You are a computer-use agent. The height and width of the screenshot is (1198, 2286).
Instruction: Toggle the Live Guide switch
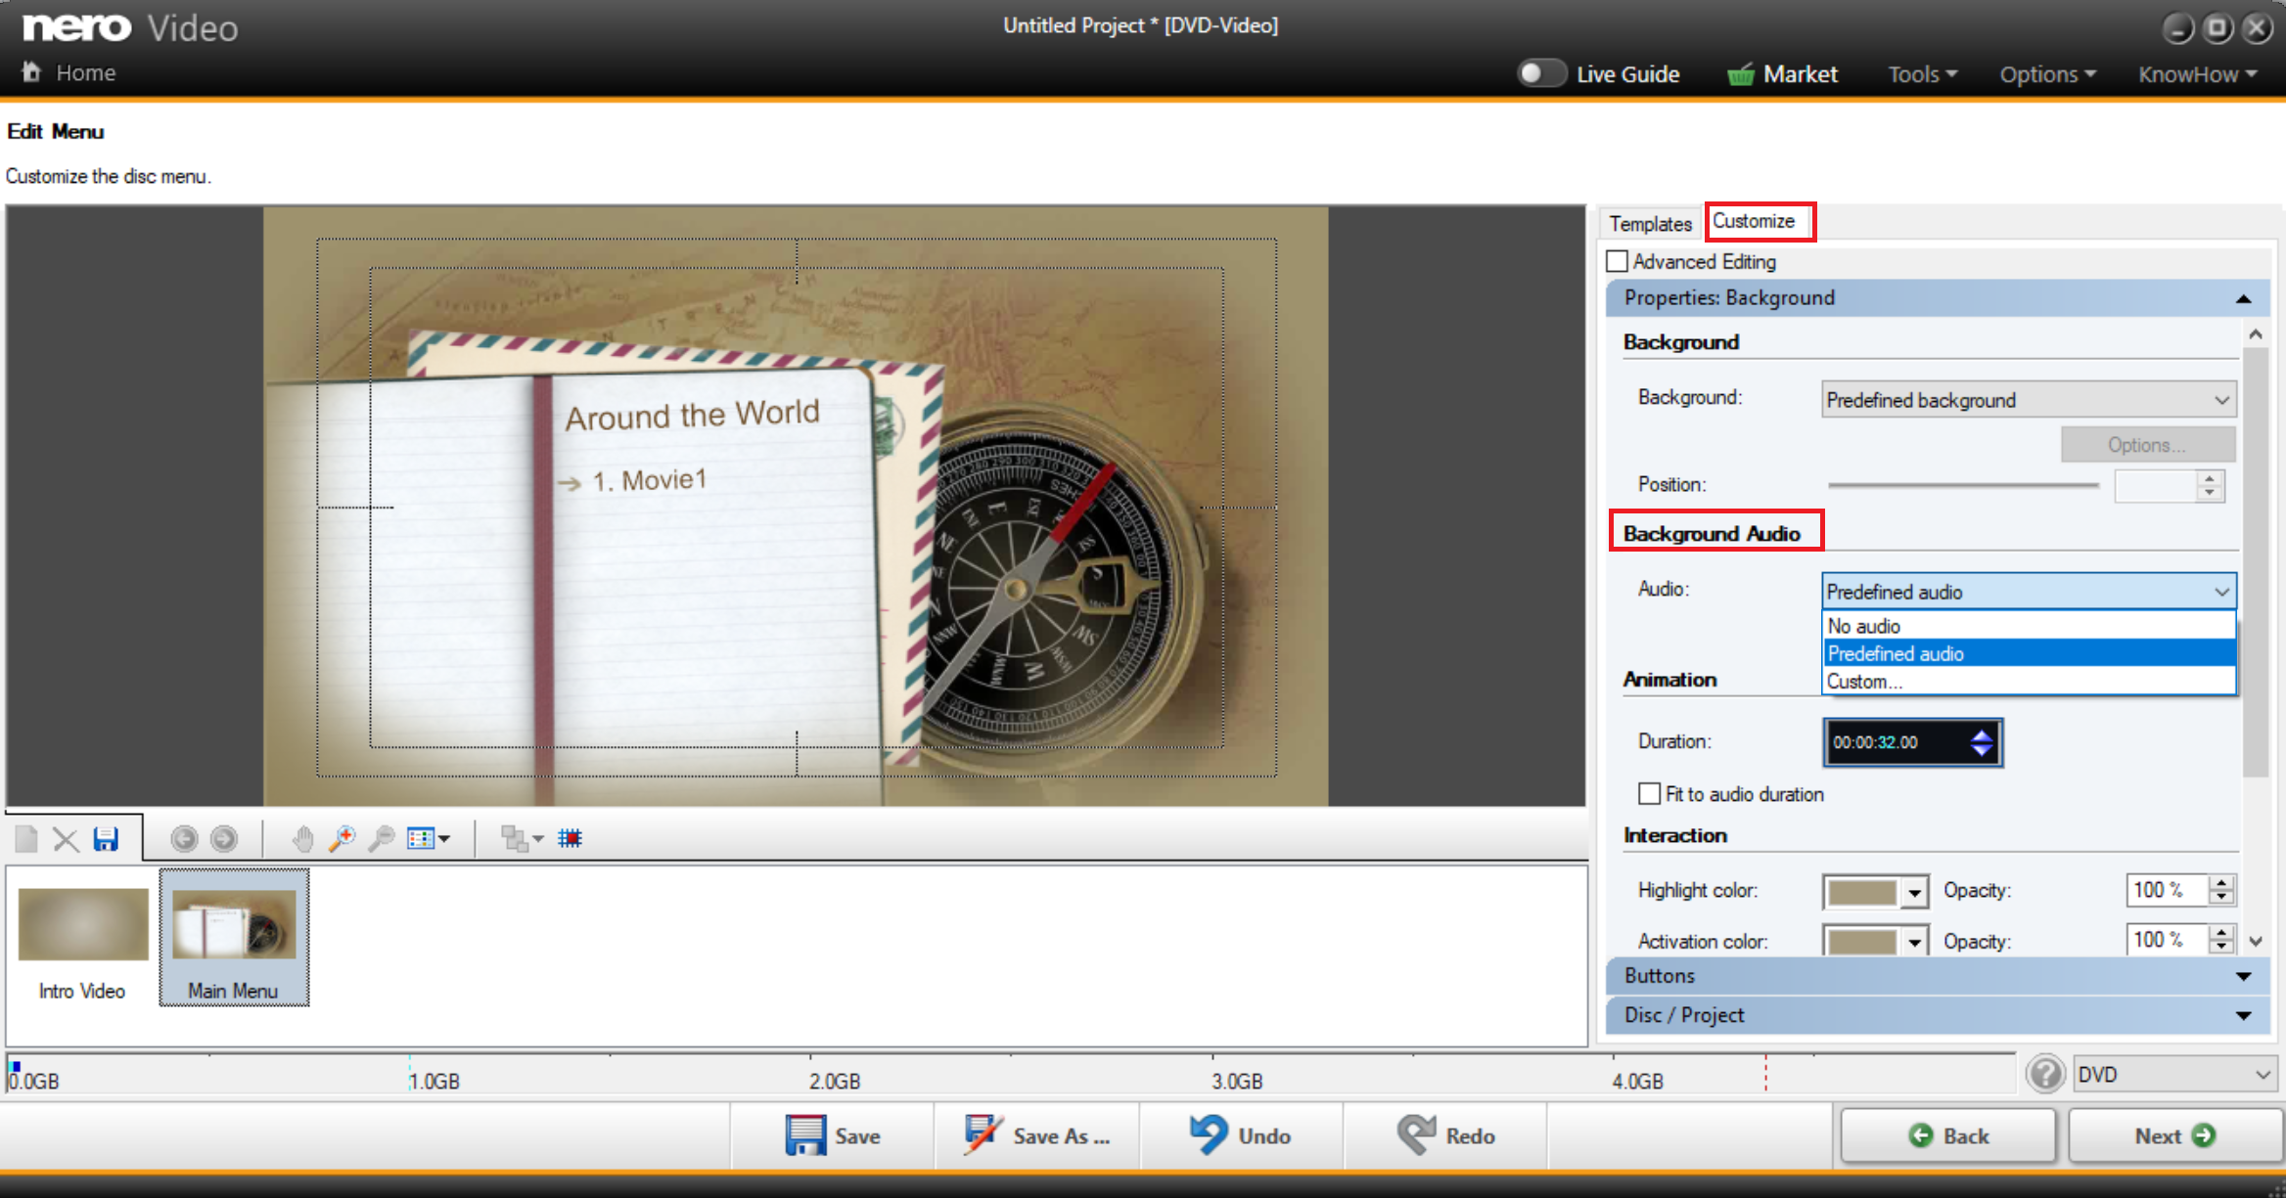(1541, 73)
